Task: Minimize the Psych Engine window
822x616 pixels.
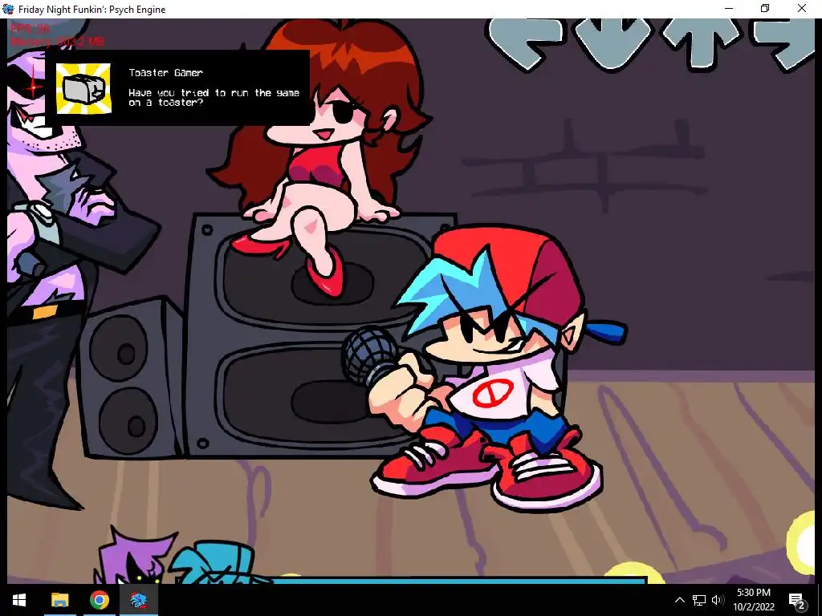Action: point(729,8)
